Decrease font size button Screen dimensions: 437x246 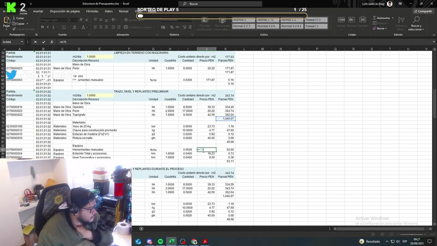87,20
